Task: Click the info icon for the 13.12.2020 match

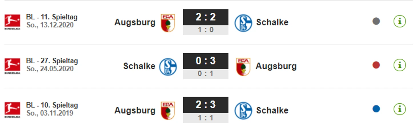Action: pyautogui.click(x=400, y=21)
